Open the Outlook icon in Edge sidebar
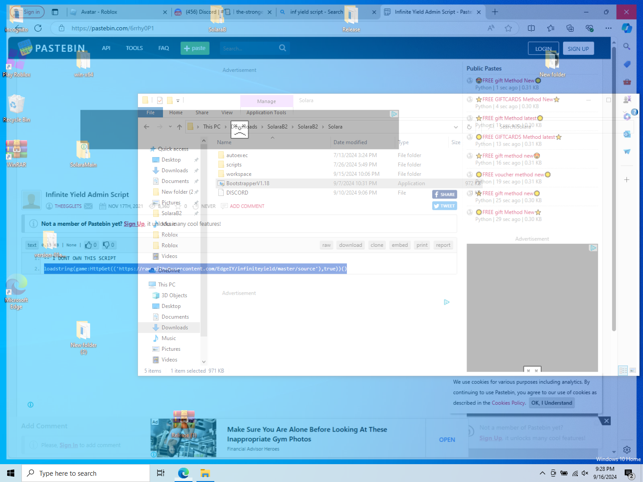 pyautogui.click(x=627, y=134)
